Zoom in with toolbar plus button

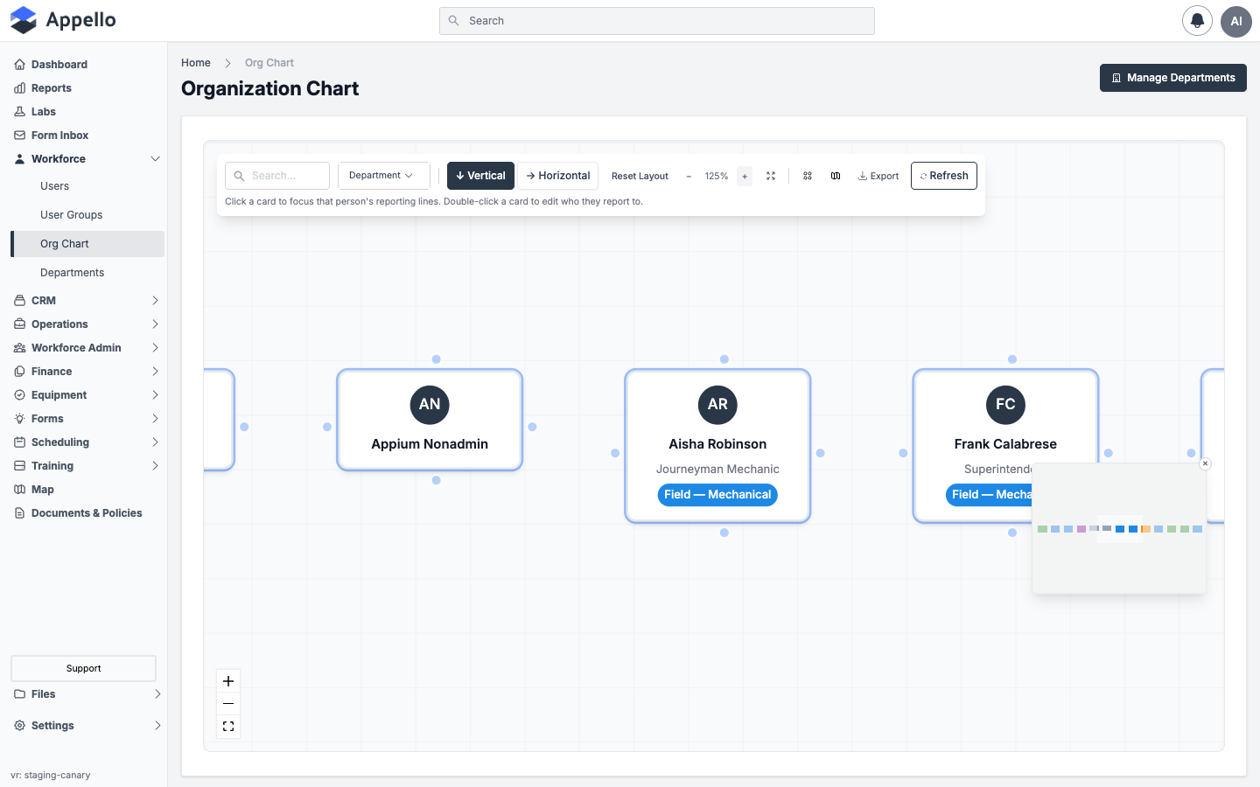click(x=745, y=176)
